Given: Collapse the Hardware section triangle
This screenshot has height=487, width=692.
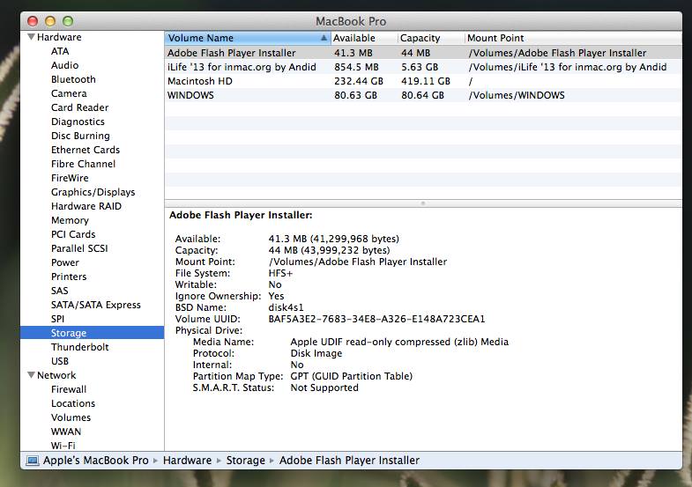Looking at the screenshot, I should point(31,37).
